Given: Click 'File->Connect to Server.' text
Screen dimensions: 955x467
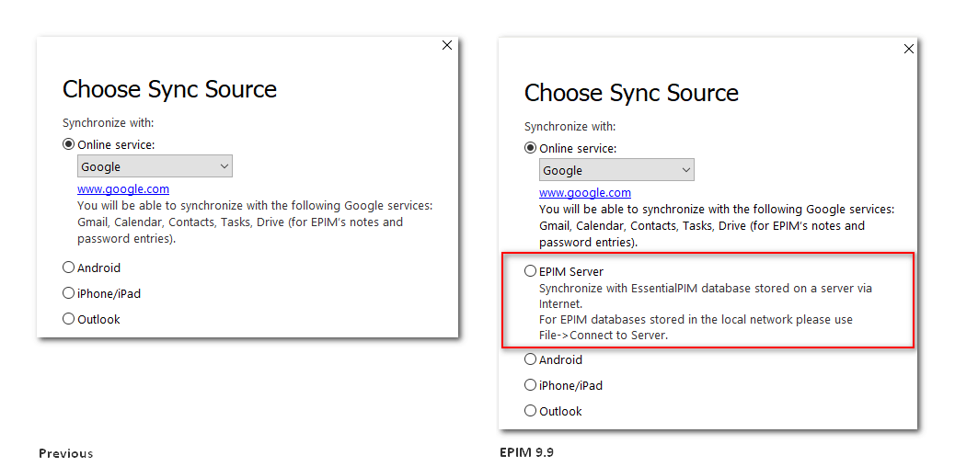Looking at the screenshot, I should 603,335.
